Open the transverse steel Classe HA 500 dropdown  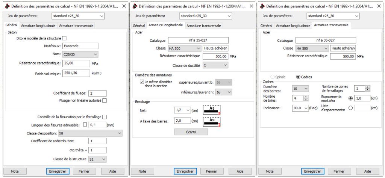(312, 48)
